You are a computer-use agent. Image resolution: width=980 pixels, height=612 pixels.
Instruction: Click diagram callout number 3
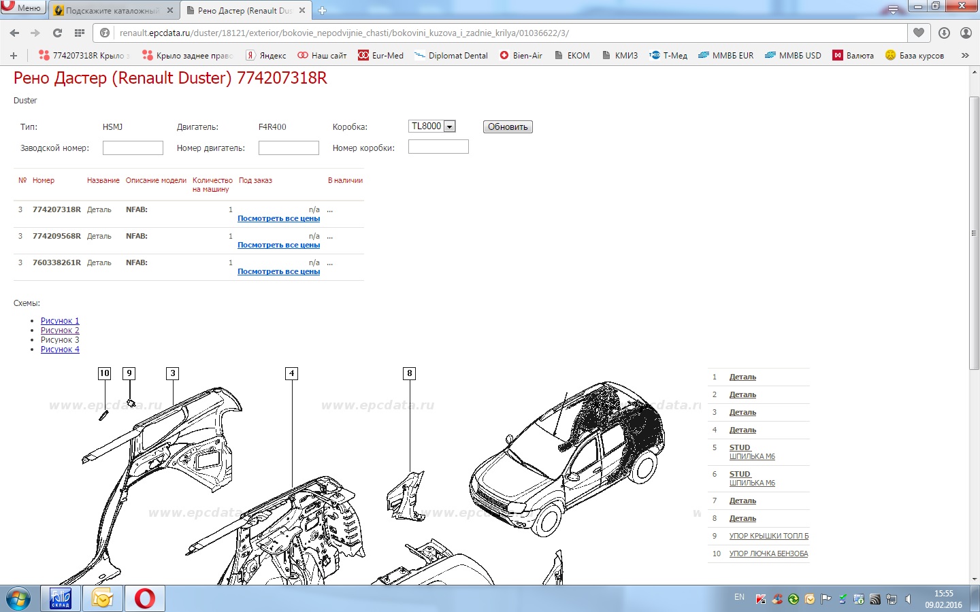coord(173,373)
